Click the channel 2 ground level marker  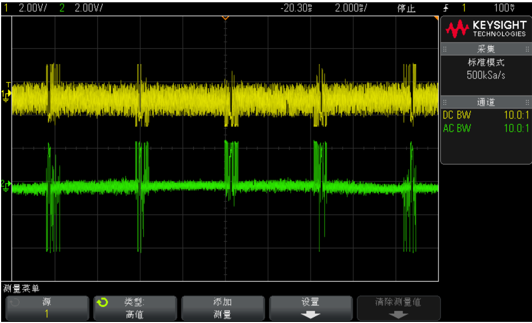6,186
